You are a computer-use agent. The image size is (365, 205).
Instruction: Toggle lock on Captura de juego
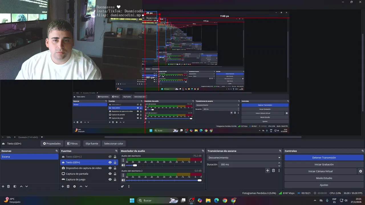(115, 179)
